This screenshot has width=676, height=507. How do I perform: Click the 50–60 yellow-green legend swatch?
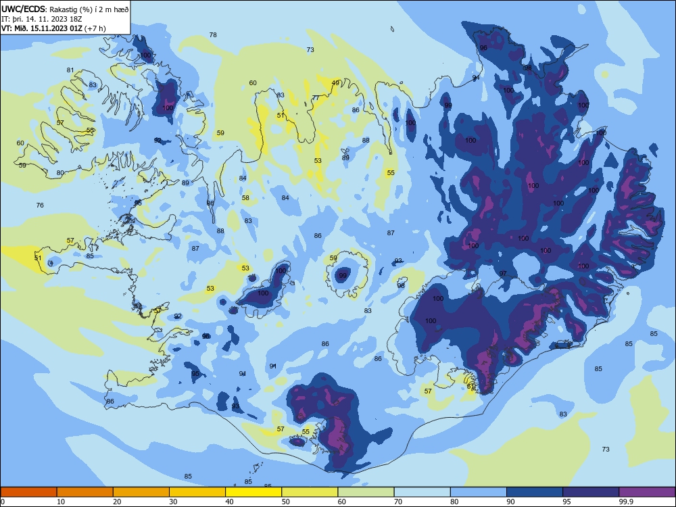point(310,491)
